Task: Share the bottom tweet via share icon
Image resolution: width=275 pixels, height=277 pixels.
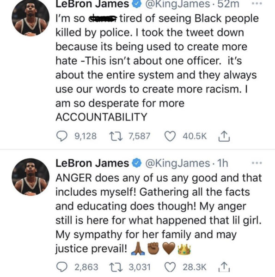Action: pos(224,267)
